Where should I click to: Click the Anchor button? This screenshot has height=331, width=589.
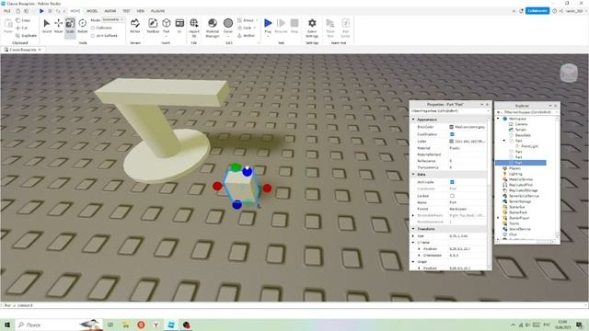(x=247, y=35)
